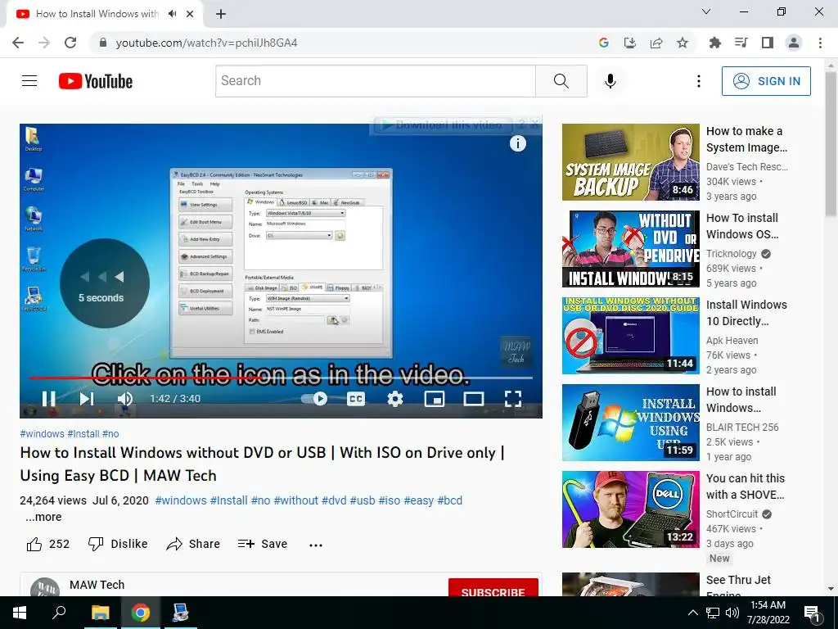Open YouTube settings three-dot menu
The image size is (838, 629).
[x=699, y=81]
